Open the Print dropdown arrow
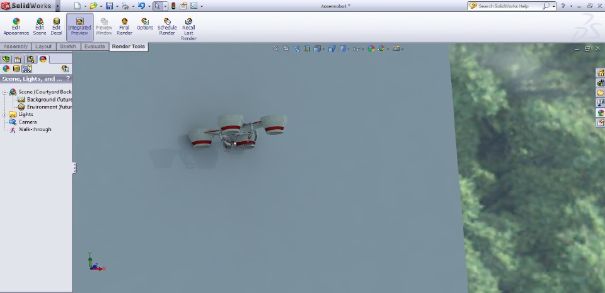 click(133, 6)
